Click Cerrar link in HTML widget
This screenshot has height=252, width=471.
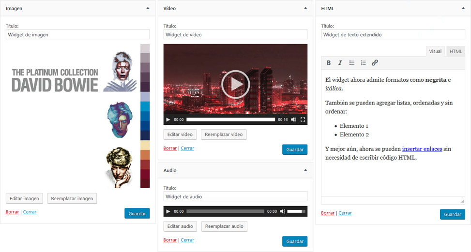click(x=345, y=213)
